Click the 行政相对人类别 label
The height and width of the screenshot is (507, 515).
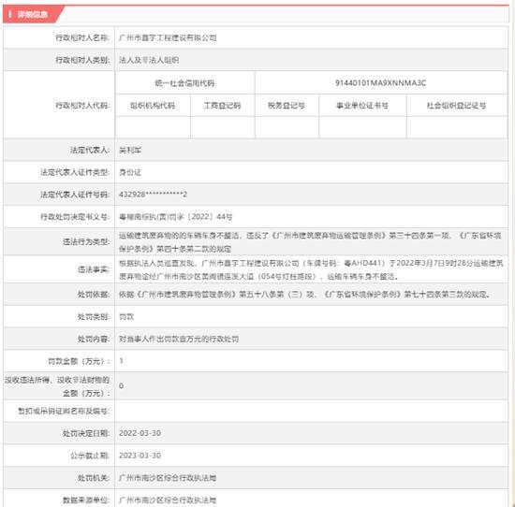(82, 60)
